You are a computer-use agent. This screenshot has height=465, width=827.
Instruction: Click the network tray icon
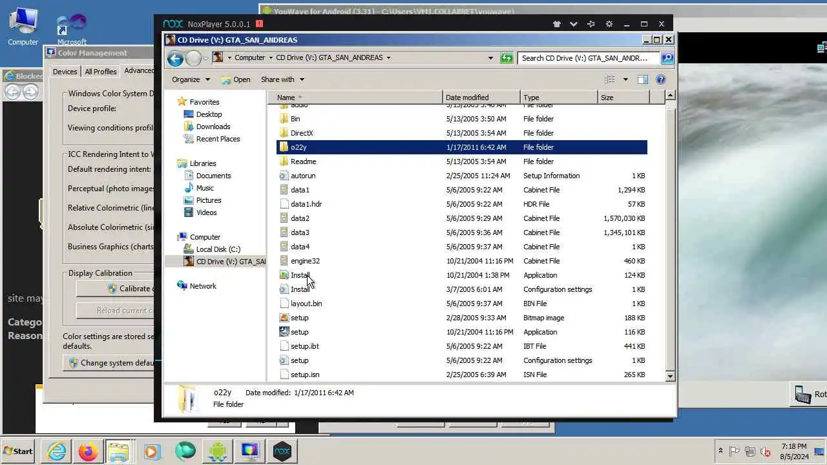coord(750,451)
